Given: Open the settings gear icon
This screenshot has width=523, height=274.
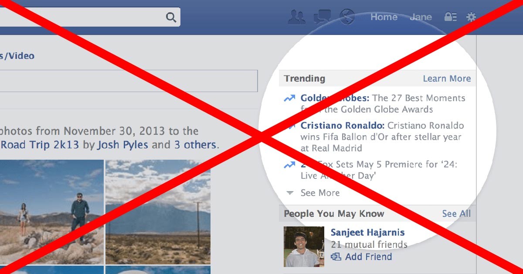Looking at the screenshot, I should [471, 17].
